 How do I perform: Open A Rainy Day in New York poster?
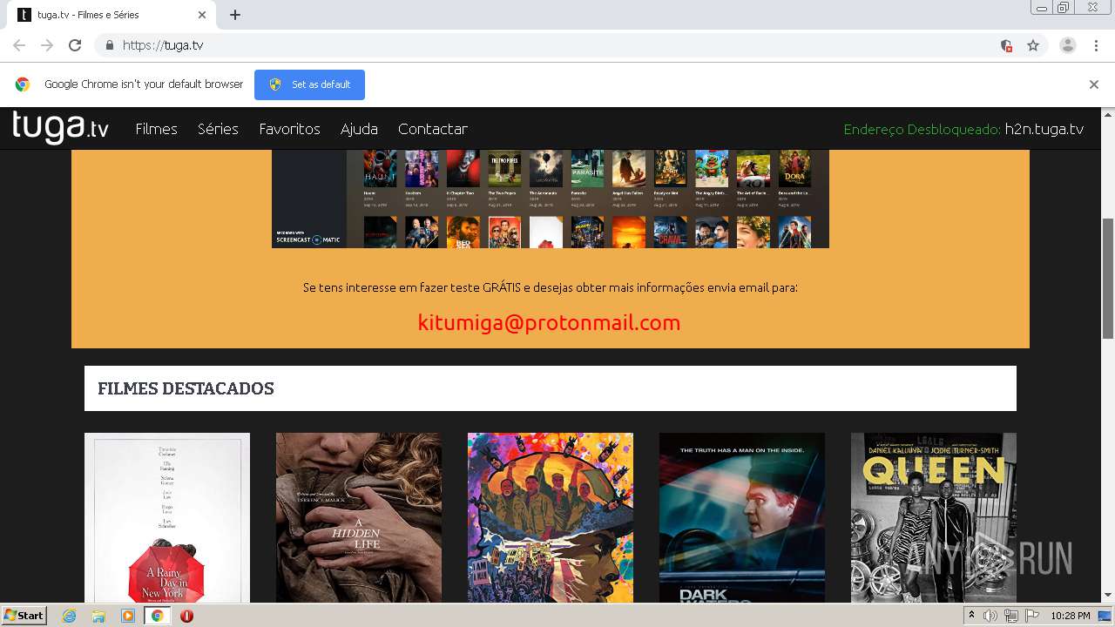[167, 518]
